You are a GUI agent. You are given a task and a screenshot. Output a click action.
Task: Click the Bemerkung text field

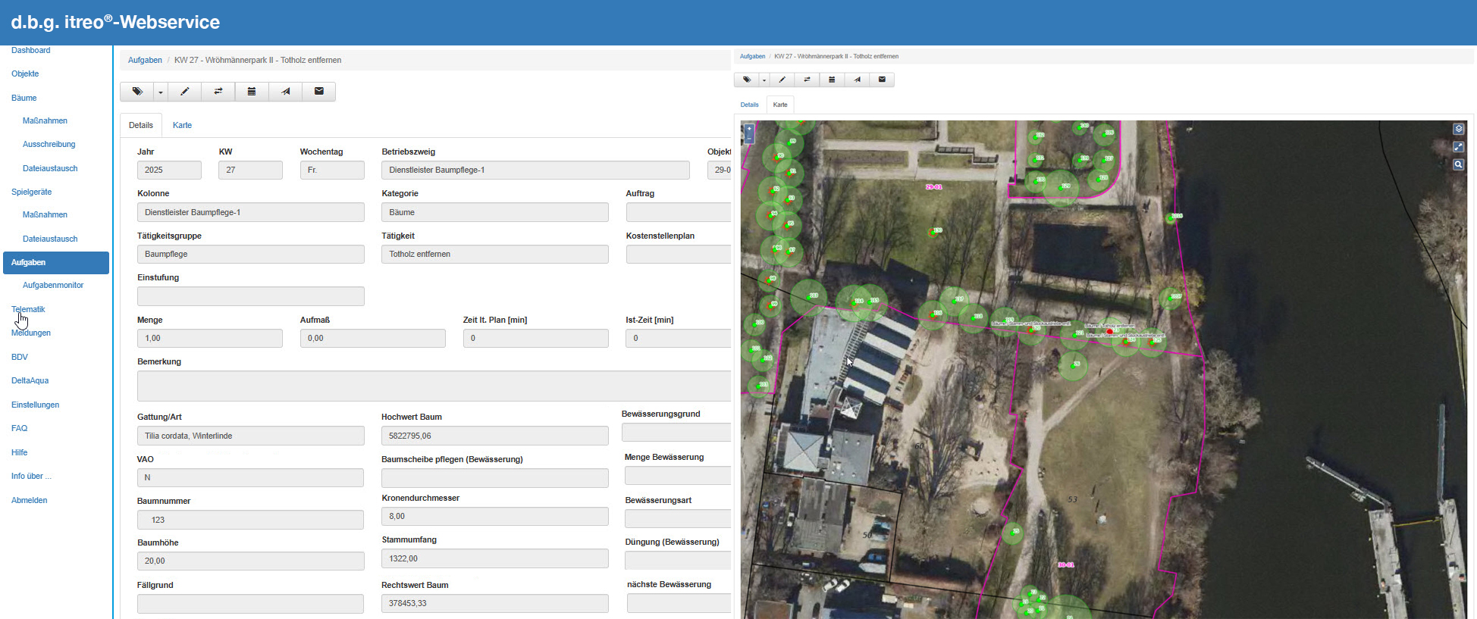(x=434, y=386)
